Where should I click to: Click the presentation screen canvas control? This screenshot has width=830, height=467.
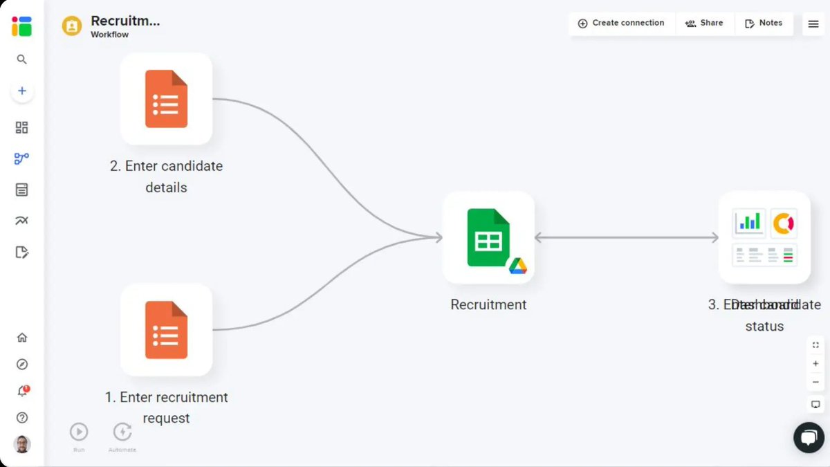(x=815, y=404)
